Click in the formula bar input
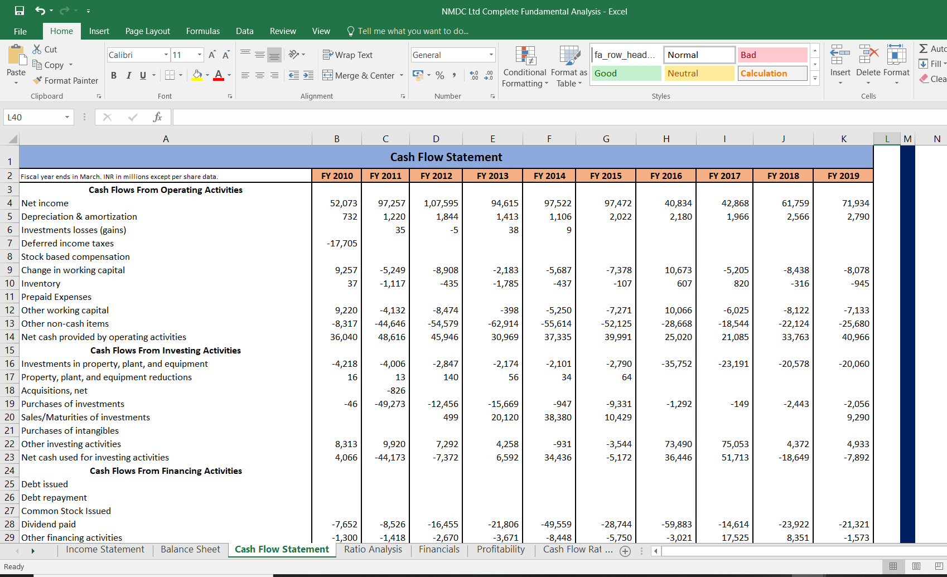 pyautogui.click(x=559, y=117)
